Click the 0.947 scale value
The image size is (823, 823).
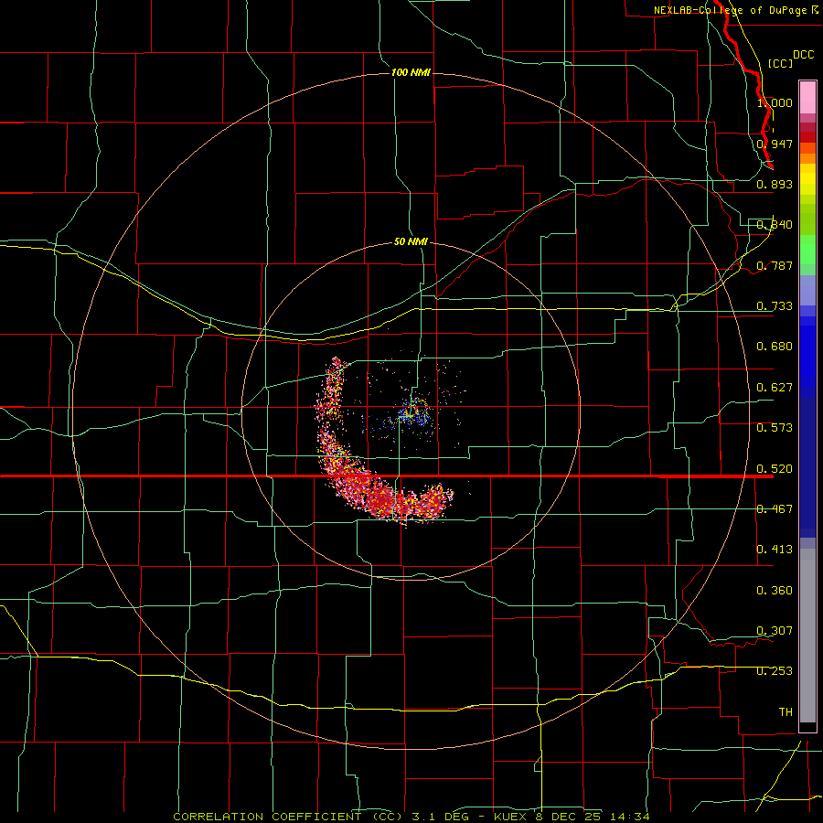pyautogui.click(x=775, y=144)
